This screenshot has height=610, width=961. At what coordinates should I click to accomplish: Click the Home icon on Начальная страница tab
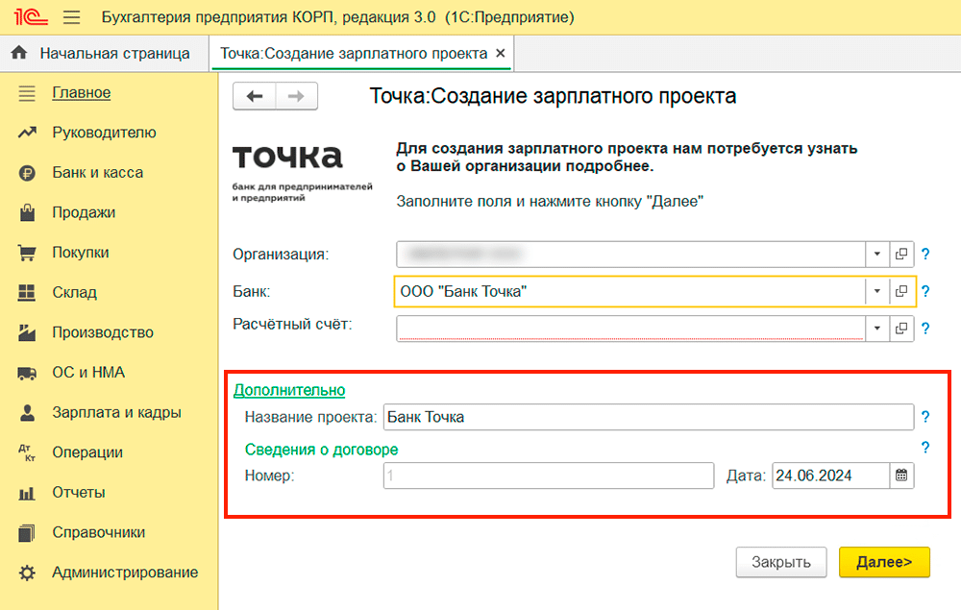pyautogui.click(x=19, y=54)
